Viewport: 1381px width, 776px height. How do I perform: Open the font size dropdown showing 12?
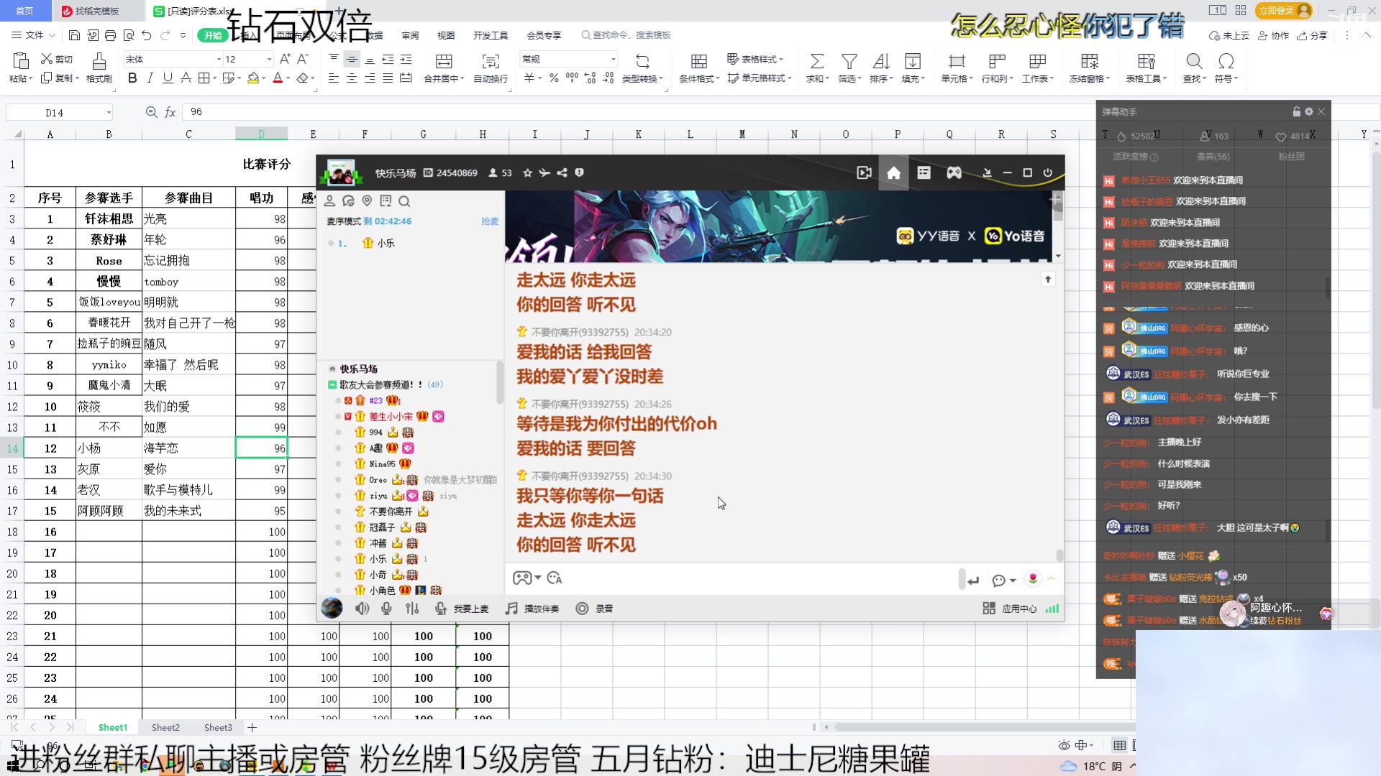pyautogui.click(x=270, y=59)
